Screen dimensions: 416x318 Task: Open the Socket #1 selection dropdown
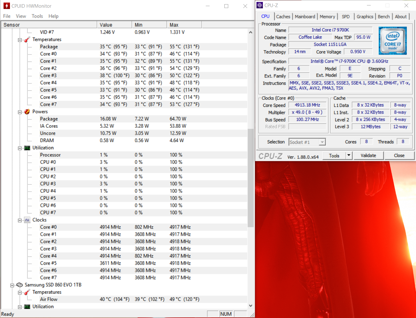[322, 142]
